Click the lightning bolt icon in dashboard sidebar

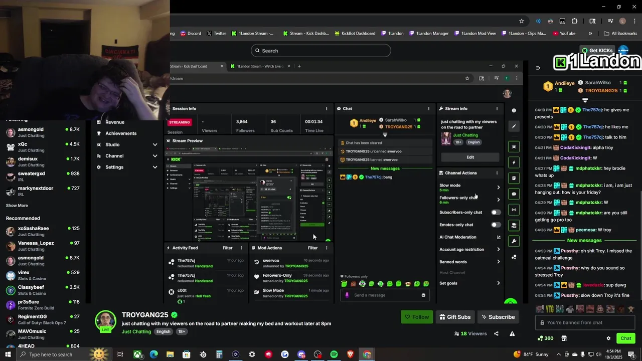[x=514, y=162]
